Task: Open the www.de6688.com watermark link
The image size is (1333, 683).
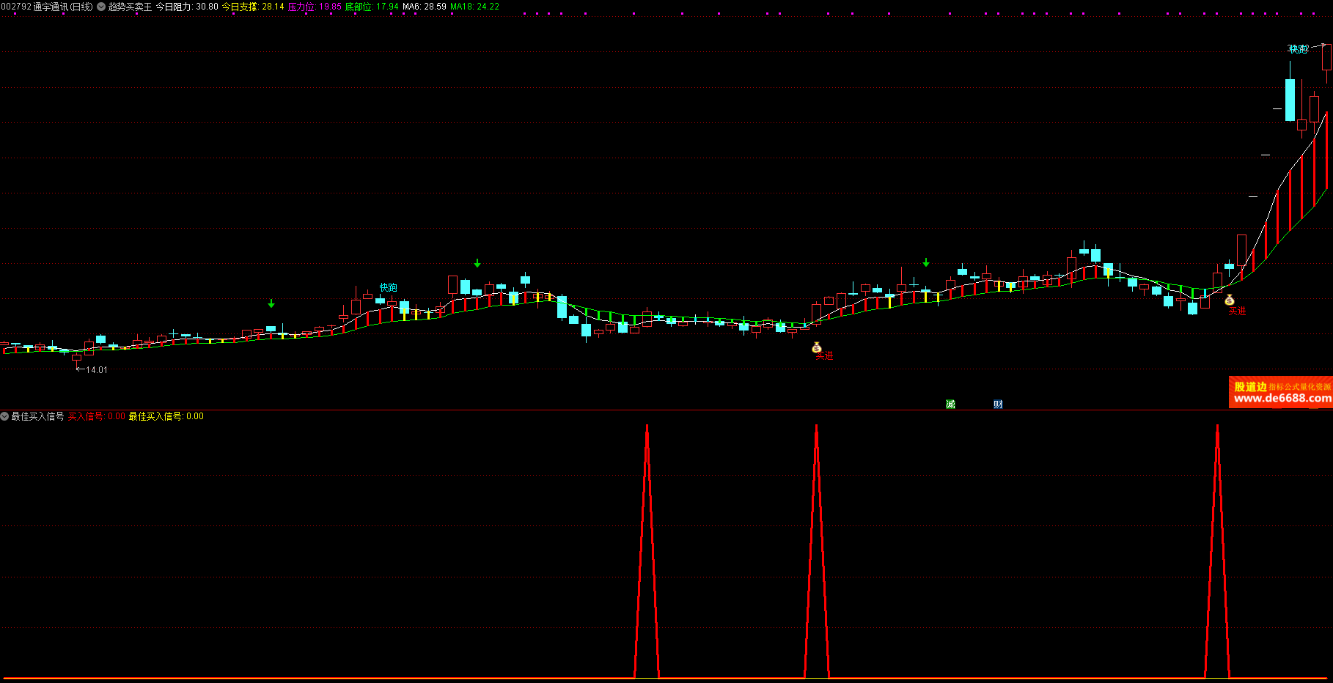Action: click(x=1282, y=399)
